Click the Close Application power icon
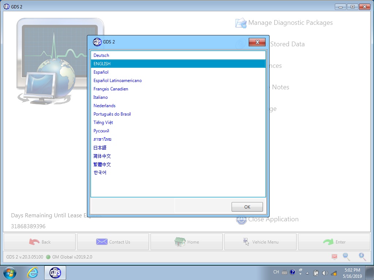The height and width of the screenshot is (280, 374). (x=241, y=219)
